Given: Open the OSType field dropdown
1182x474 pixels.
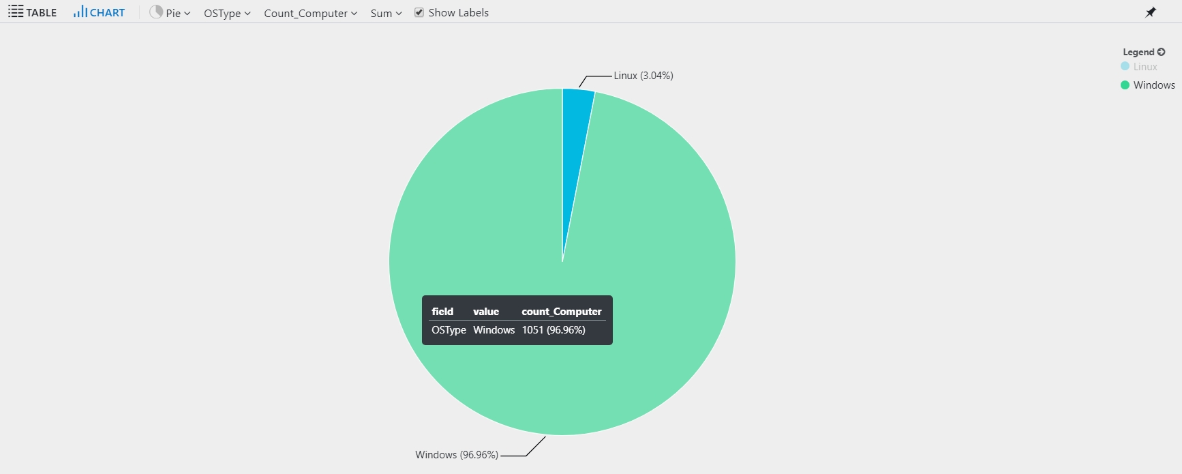Looking at the screenshot, I should coord(227,13).
